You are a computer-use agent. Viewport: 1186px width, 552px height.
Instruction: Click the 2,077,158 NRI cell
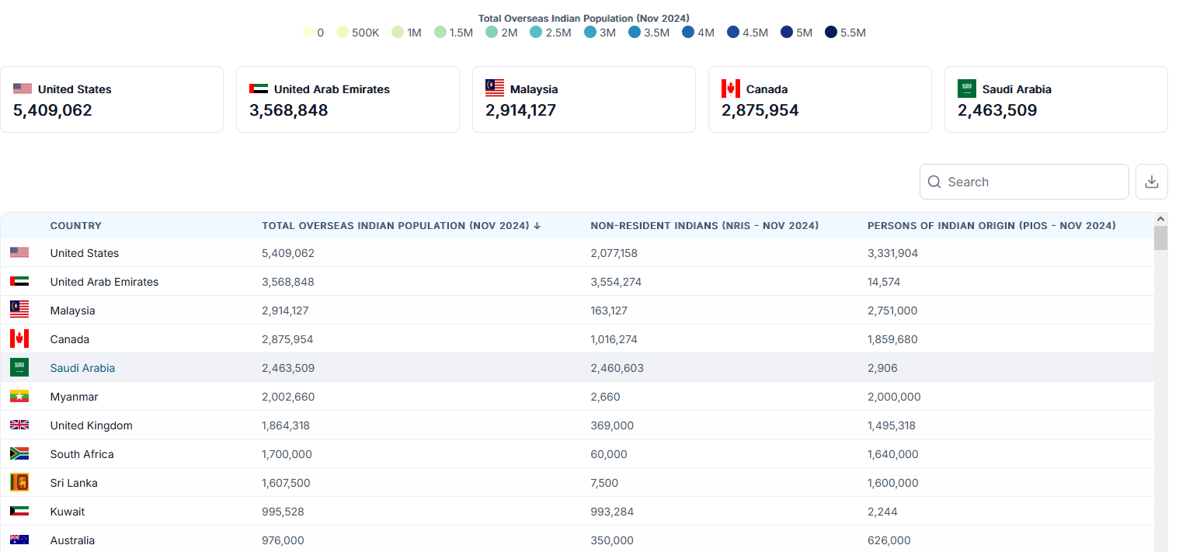pyautogui.click(x=614, y=253)
